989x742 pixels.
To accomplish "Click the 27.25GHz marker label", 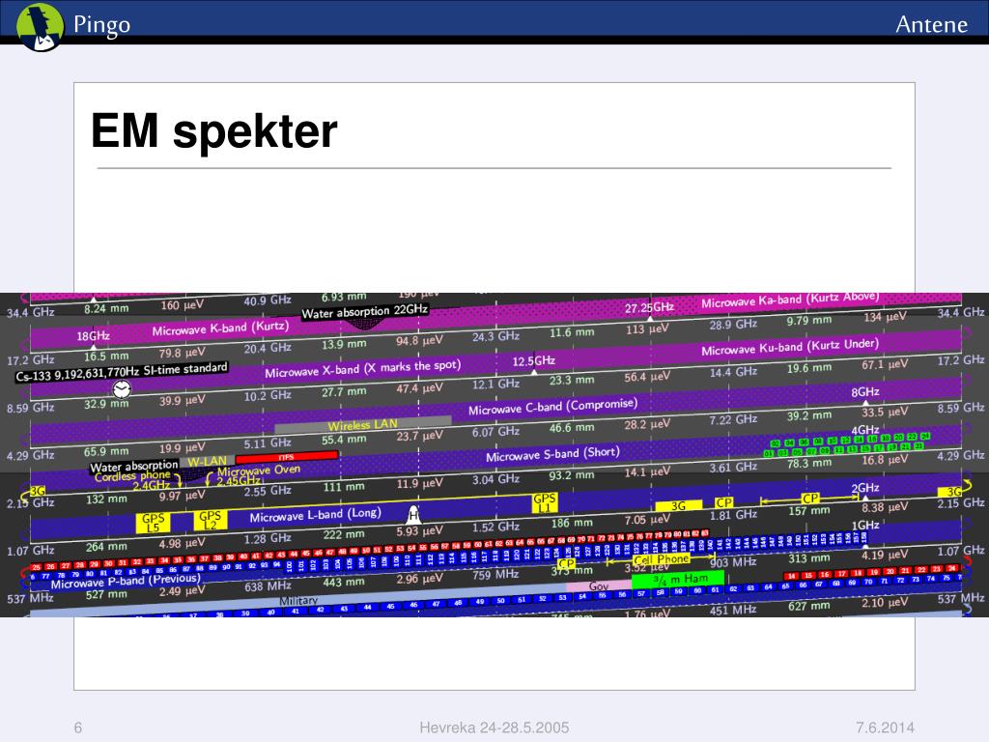I will coord(649,306).
